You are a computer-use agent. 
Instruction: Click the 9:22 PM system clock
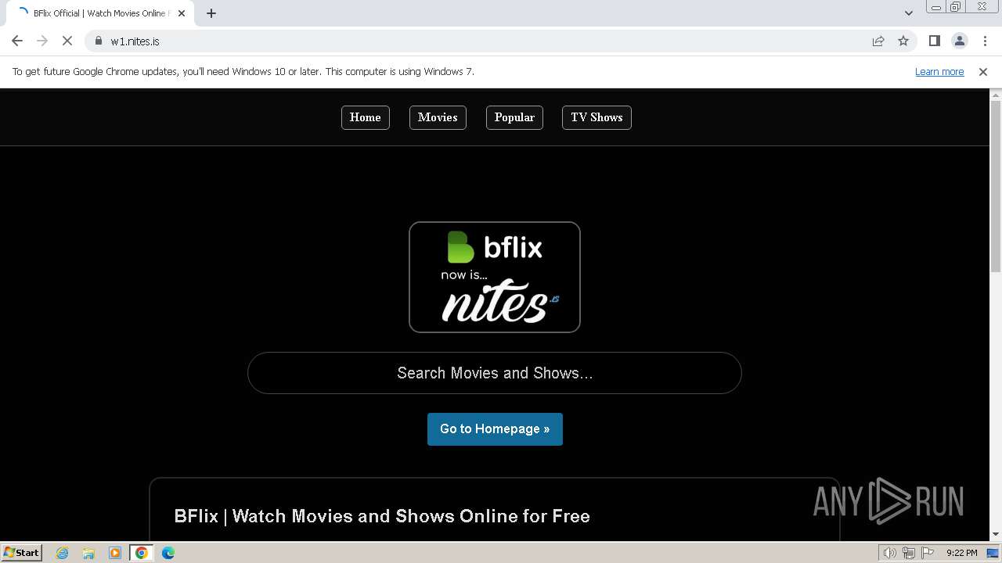(961, 553)
